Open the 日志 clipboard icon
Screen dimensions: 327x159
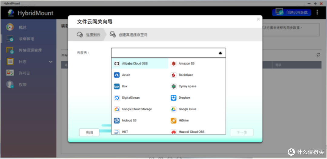click(10, 62)
